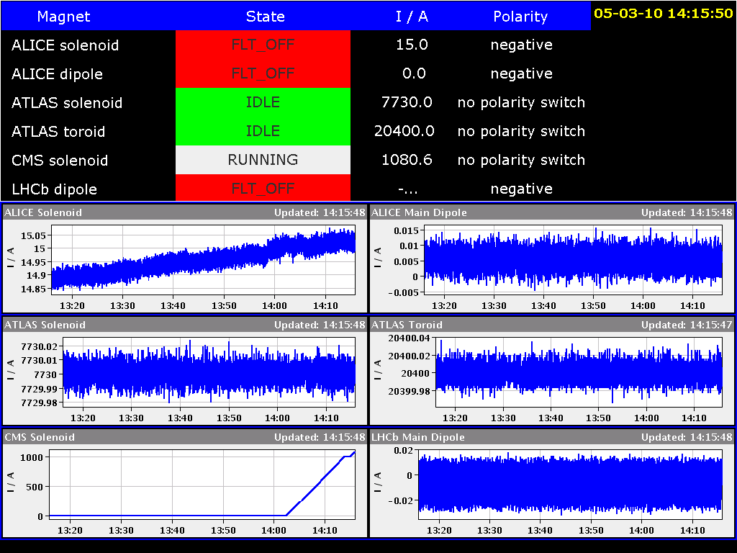Click the LHCb dipole current value
737x553 pixels.
[407, 189]
